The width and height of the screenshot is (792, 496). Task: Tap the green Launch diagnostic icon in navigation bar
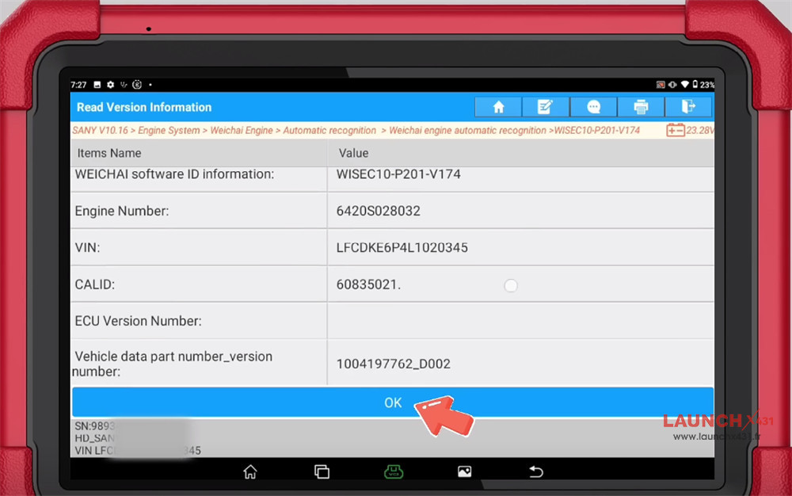[394, 471]
